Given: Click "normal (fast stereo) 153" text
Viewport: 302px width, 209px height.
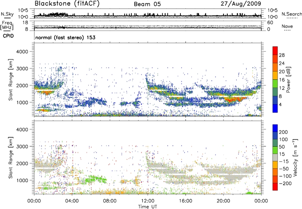Looking at the screenshot, I should click(x=65, y=38).
